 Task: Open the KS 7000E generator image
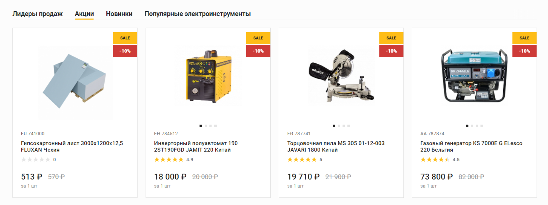pos(474,76)
